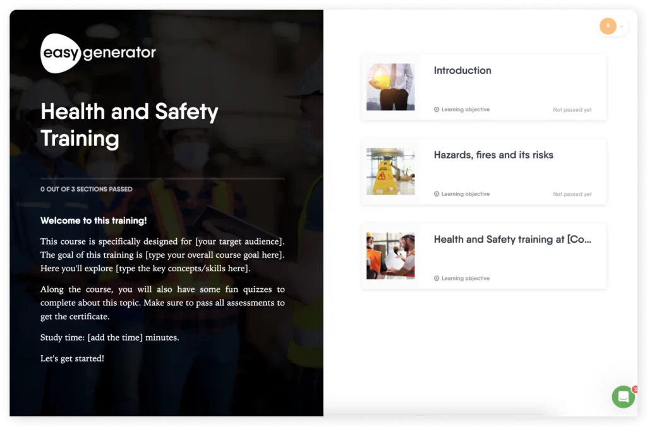Image resolution: width=647 pixels, height=426 pixels.
Task: Select the Introduction hard hat thumbnail
Action: coord(390,87)
